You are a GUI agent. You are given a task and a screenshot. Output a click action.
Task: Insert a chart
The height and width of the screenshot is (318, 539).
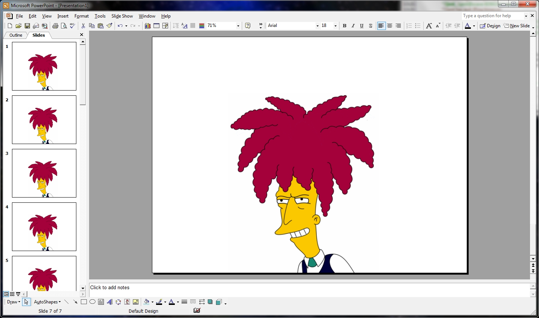click(148, 26)
